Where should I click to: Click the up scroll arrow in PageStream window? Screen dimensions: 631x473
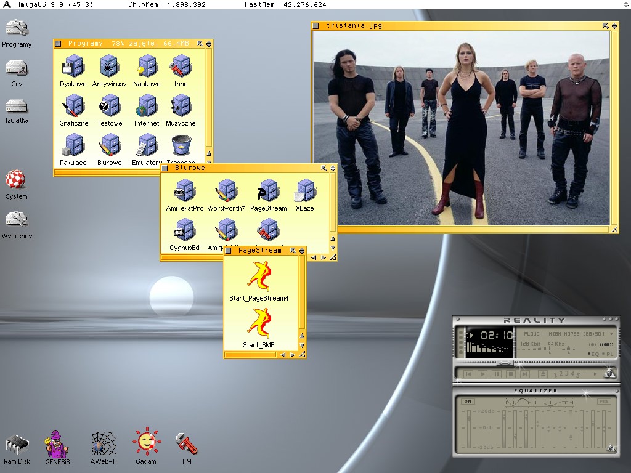coord(302,336)
